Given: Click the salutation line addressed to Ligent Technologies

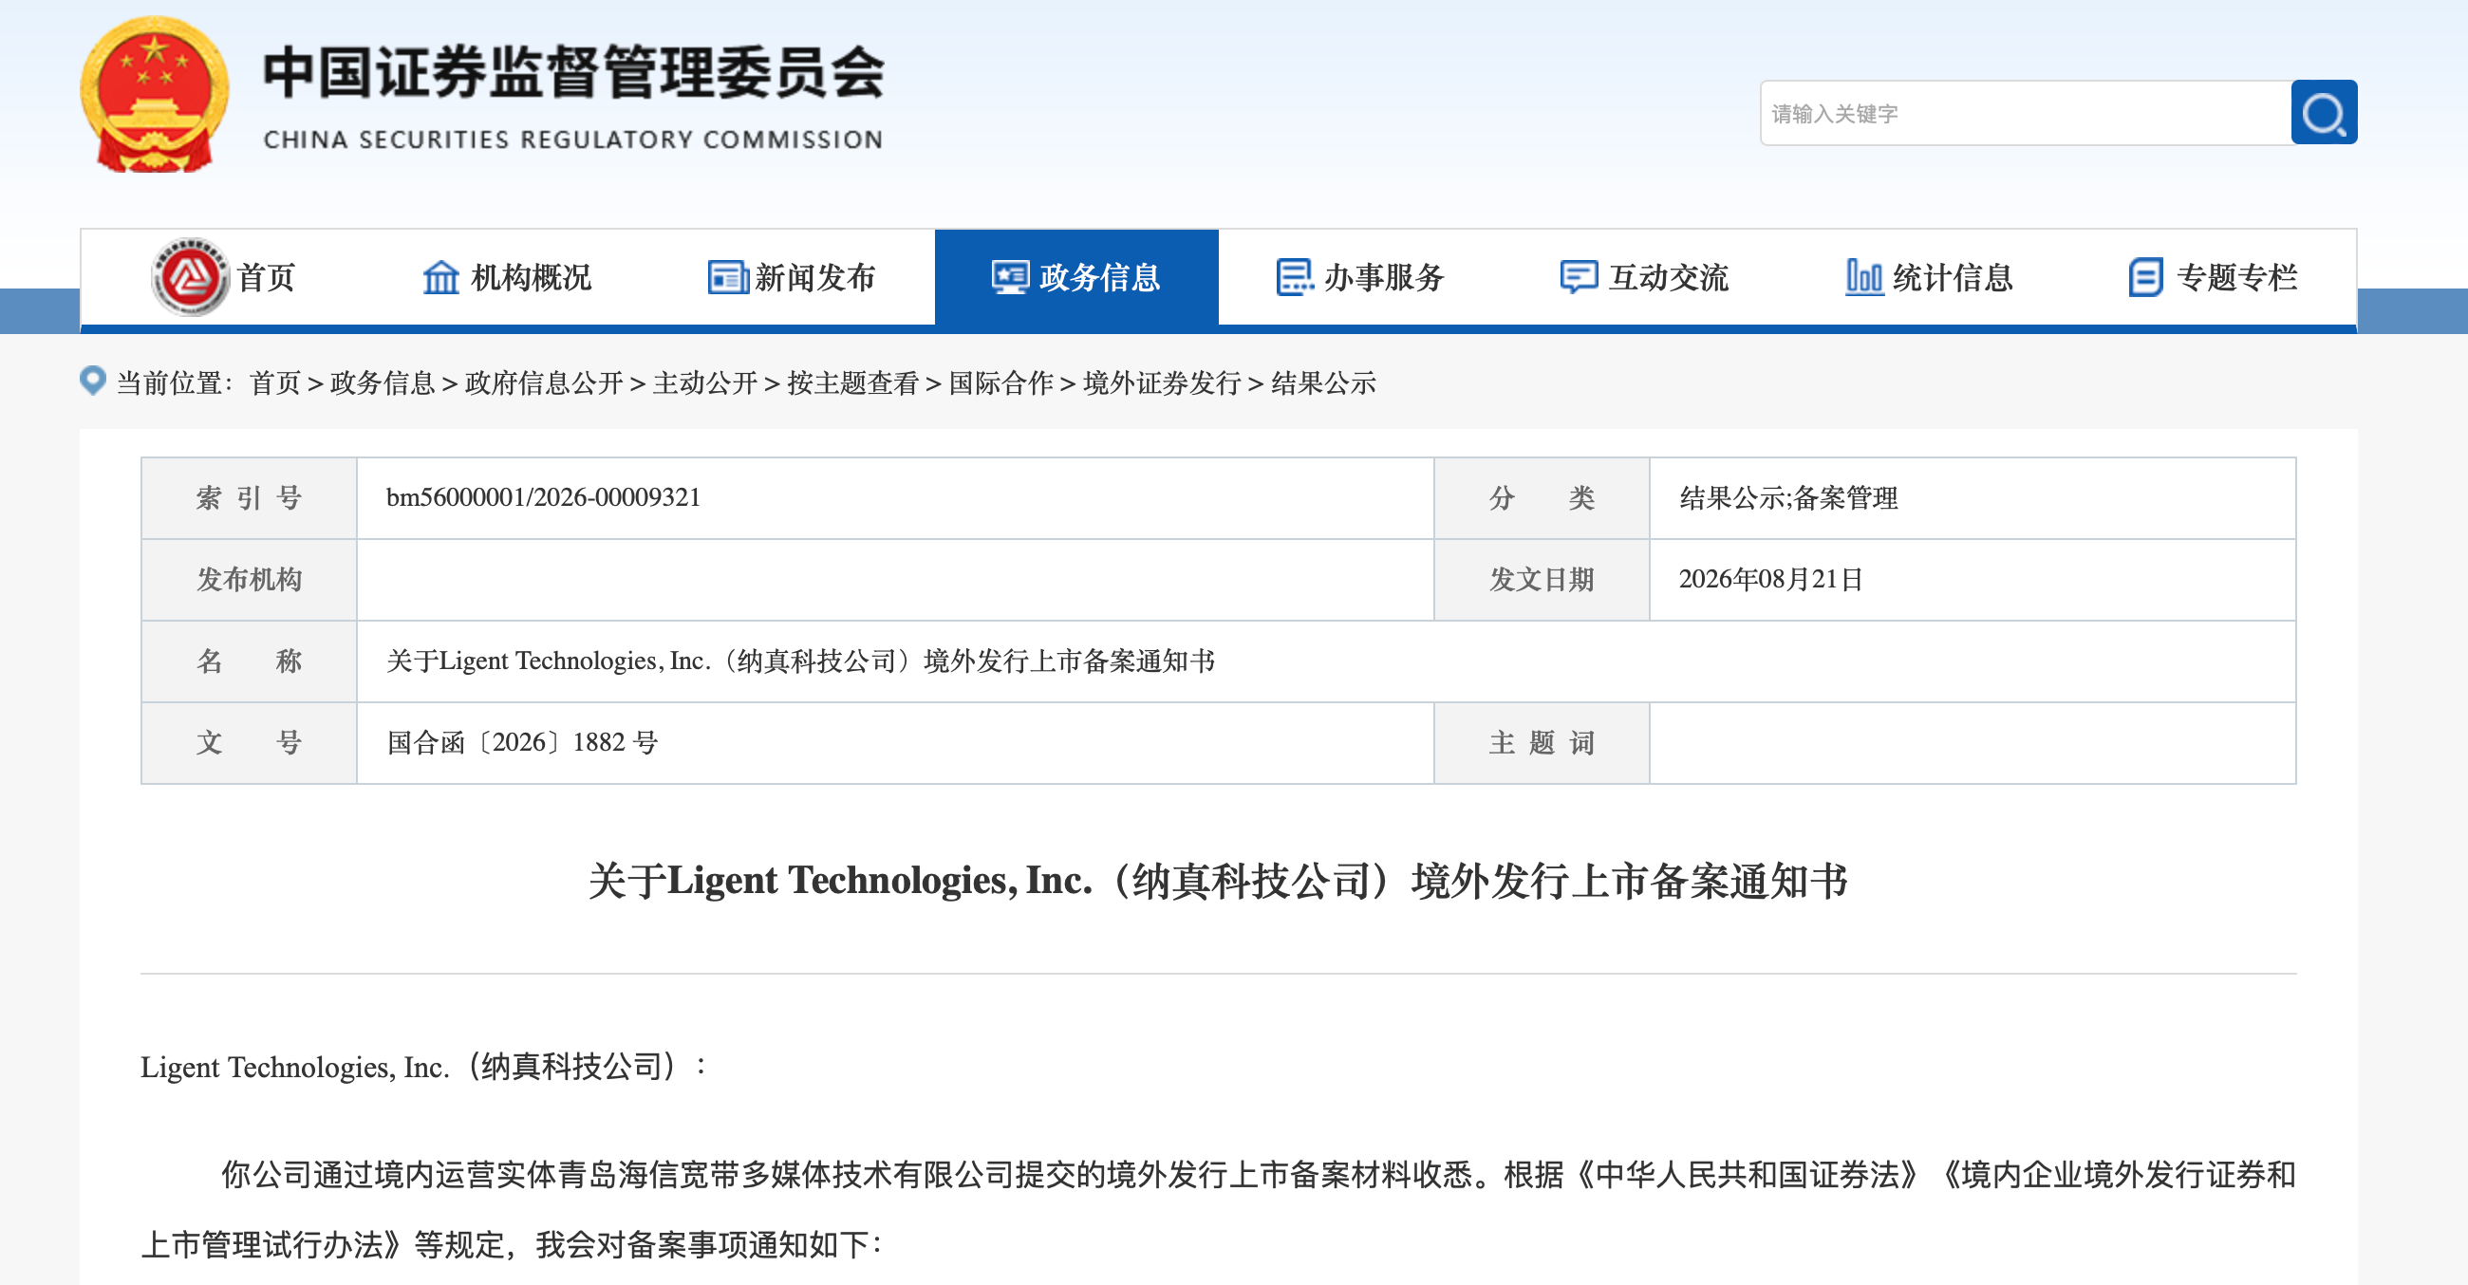Looking at the screenshot, I should click(424, 1067).
